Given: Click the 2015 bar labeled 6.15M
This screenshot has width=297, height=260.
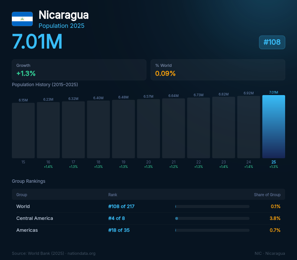Looking at the screenshot, I should 23,130.
